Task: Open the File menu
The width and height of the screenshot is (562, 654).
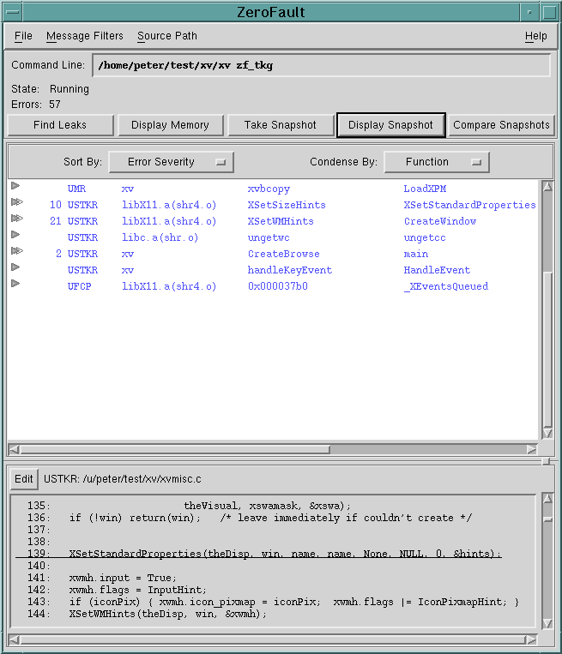Action: [x=23, y=36]
